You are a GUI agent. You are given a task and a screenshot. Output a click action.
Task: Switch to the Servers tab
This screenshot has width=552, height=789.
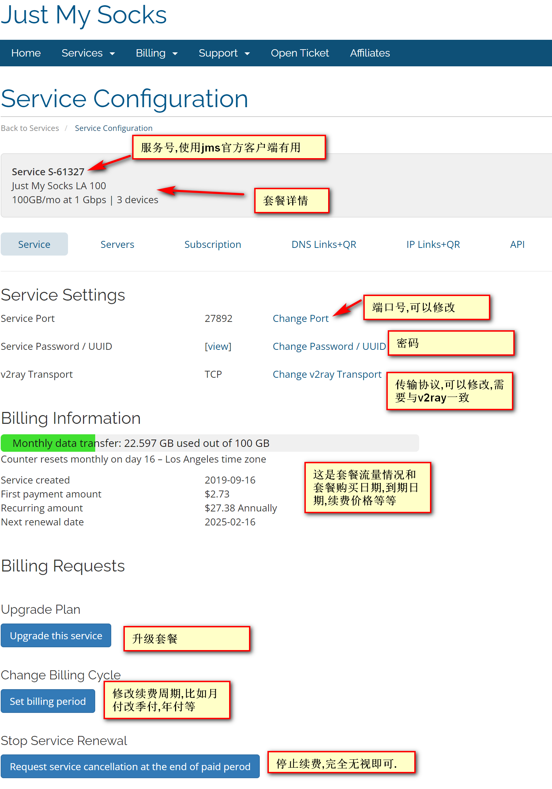click(117, 244)
